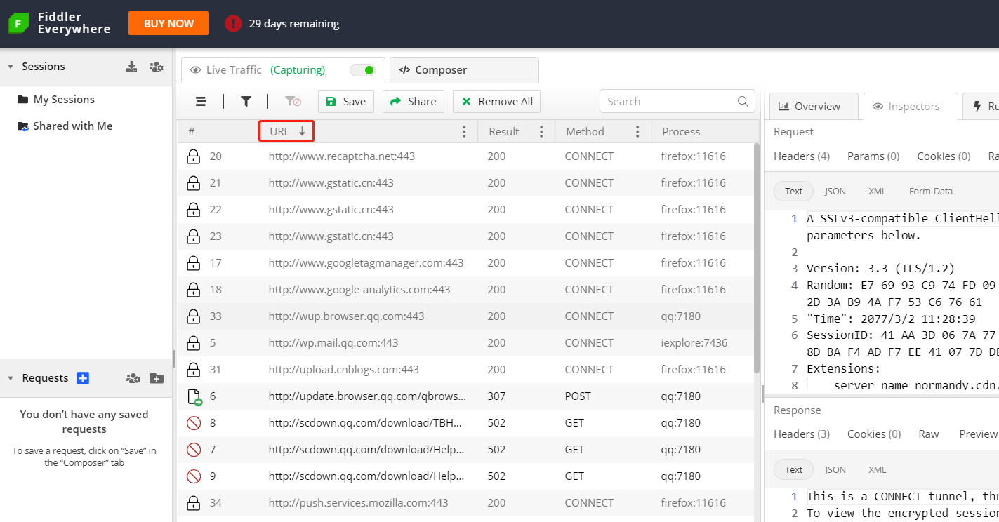
Task: Collapse the Sessions panel
Action: (x=11, y=67)
